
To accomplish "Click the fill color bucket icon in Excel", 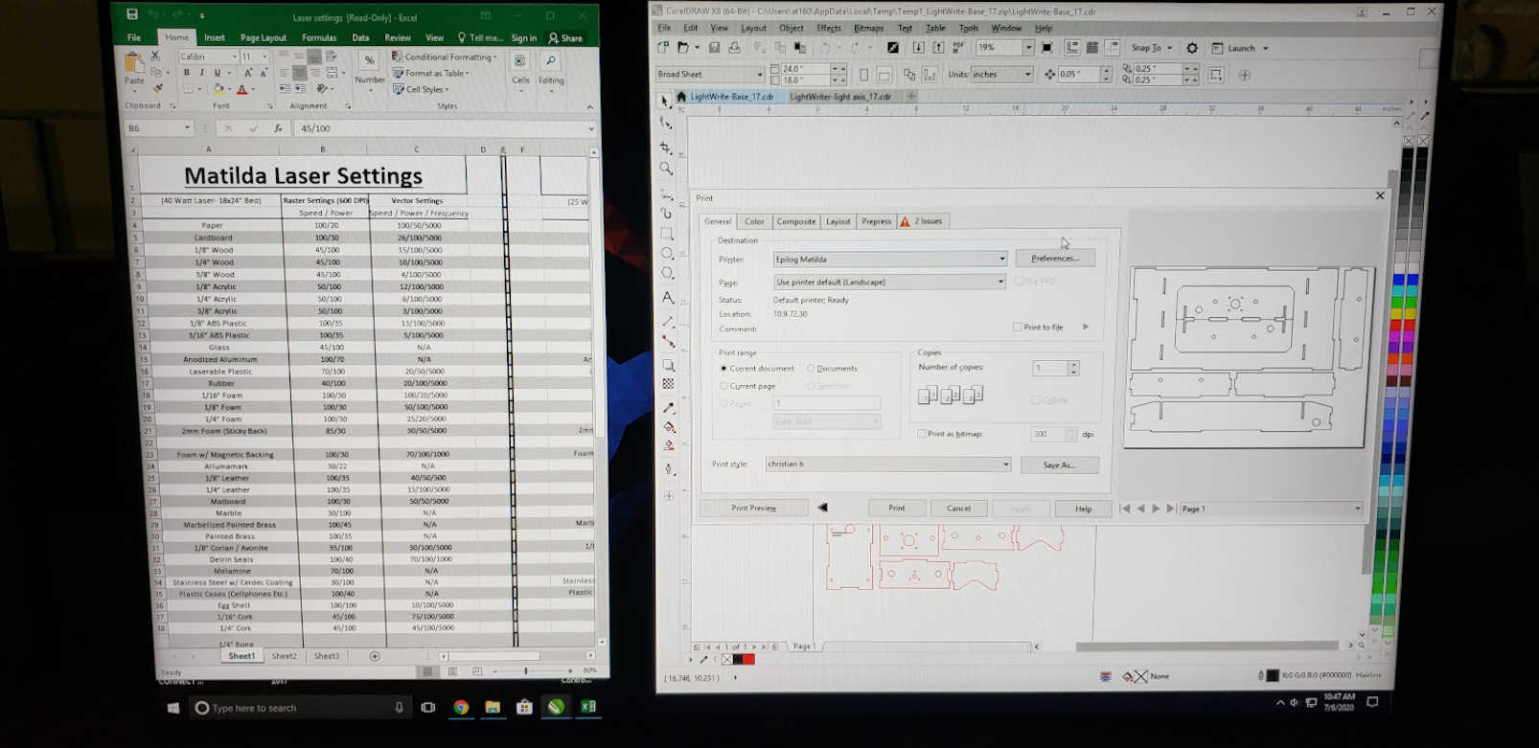I will tap(218, 89).
